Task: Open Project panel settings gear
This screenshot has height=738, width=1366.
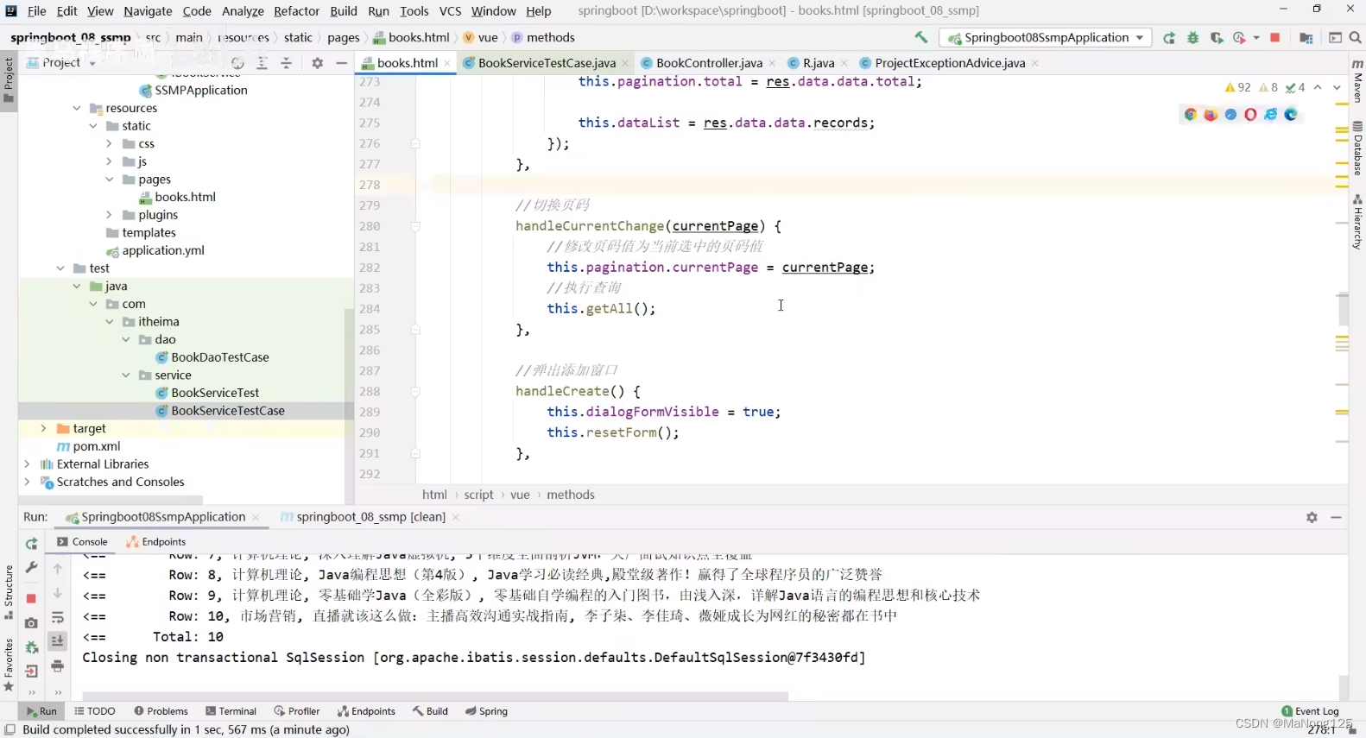Action: pyautogui.click(x=318, y=63)
